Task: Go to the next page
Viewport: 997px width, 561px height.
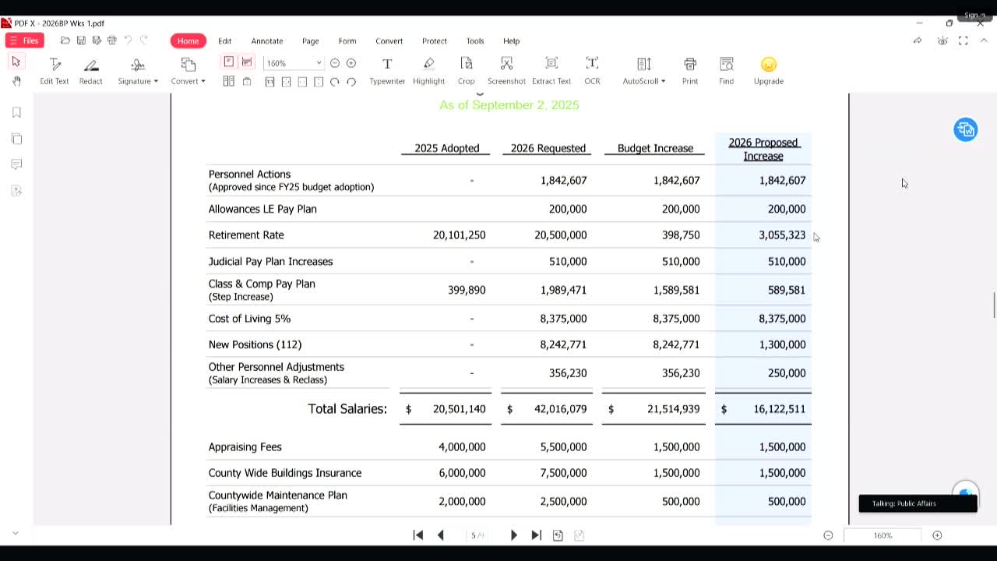Action: (513, 535)
